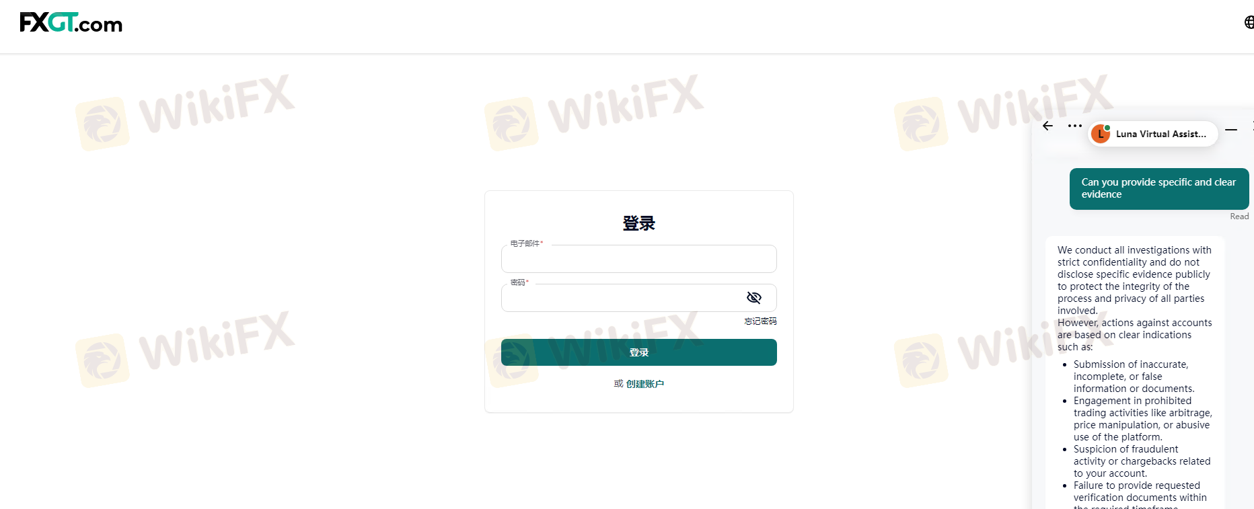Click the Read receipt label
The image size is (1254, 509).
[x=1239, y=217]
